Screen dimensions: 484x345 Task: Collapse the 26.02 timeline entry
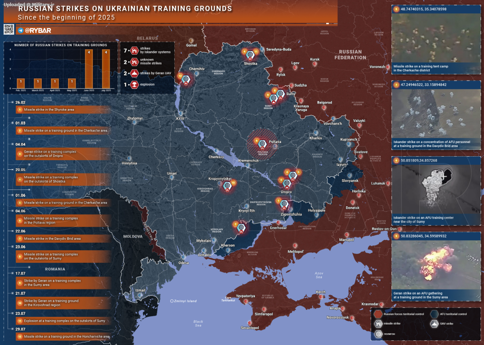(x=12, y=102)
